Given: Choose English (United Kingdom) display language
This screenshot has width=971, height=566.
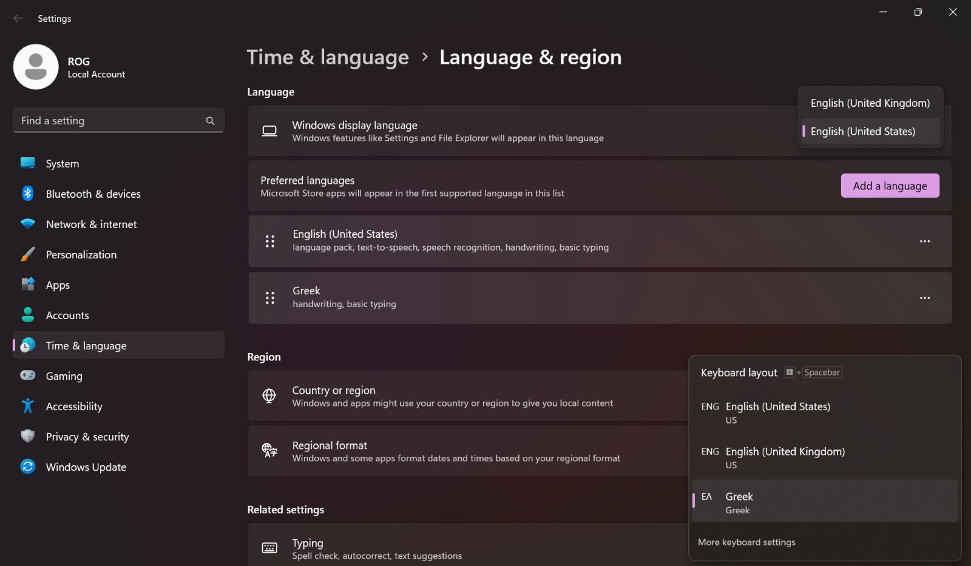Looking at the screenshot, I should 870,103.
